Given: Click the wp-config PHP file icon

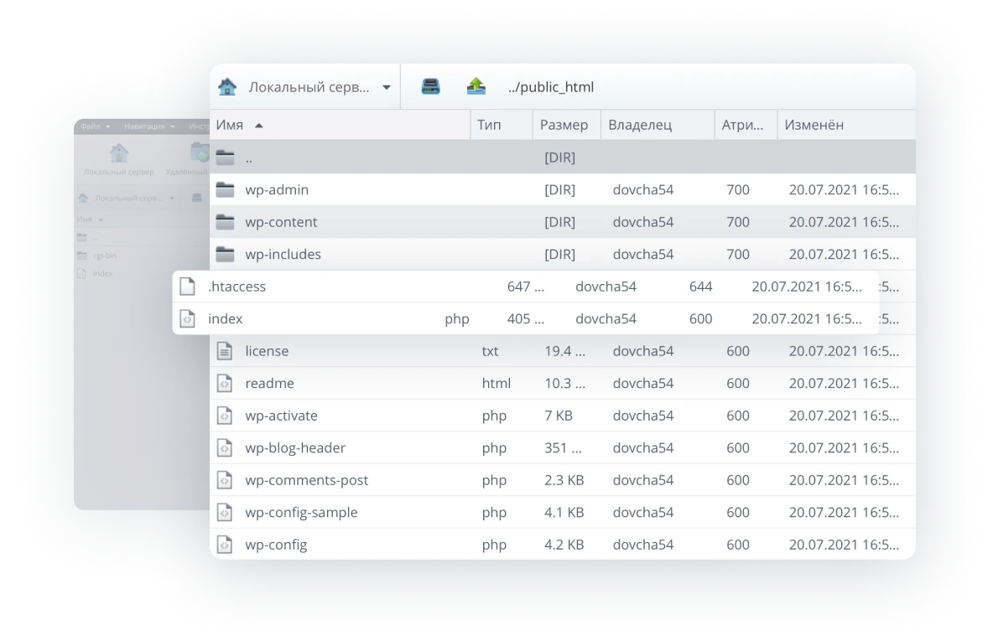Looking at the screenshot, I should point(225,545).
